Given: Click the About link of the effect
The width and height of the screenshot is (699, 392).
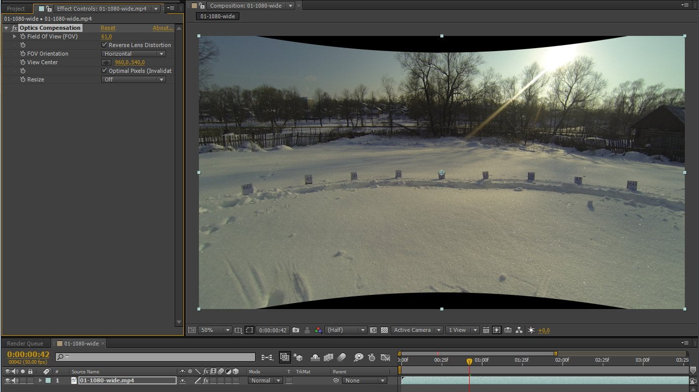Looking at the screenshot, I should (x=163, y=28).
